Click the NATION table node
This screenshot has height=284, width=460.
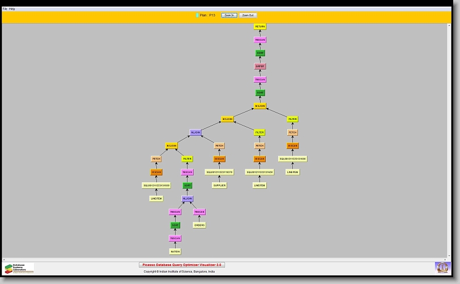(175, 251)
